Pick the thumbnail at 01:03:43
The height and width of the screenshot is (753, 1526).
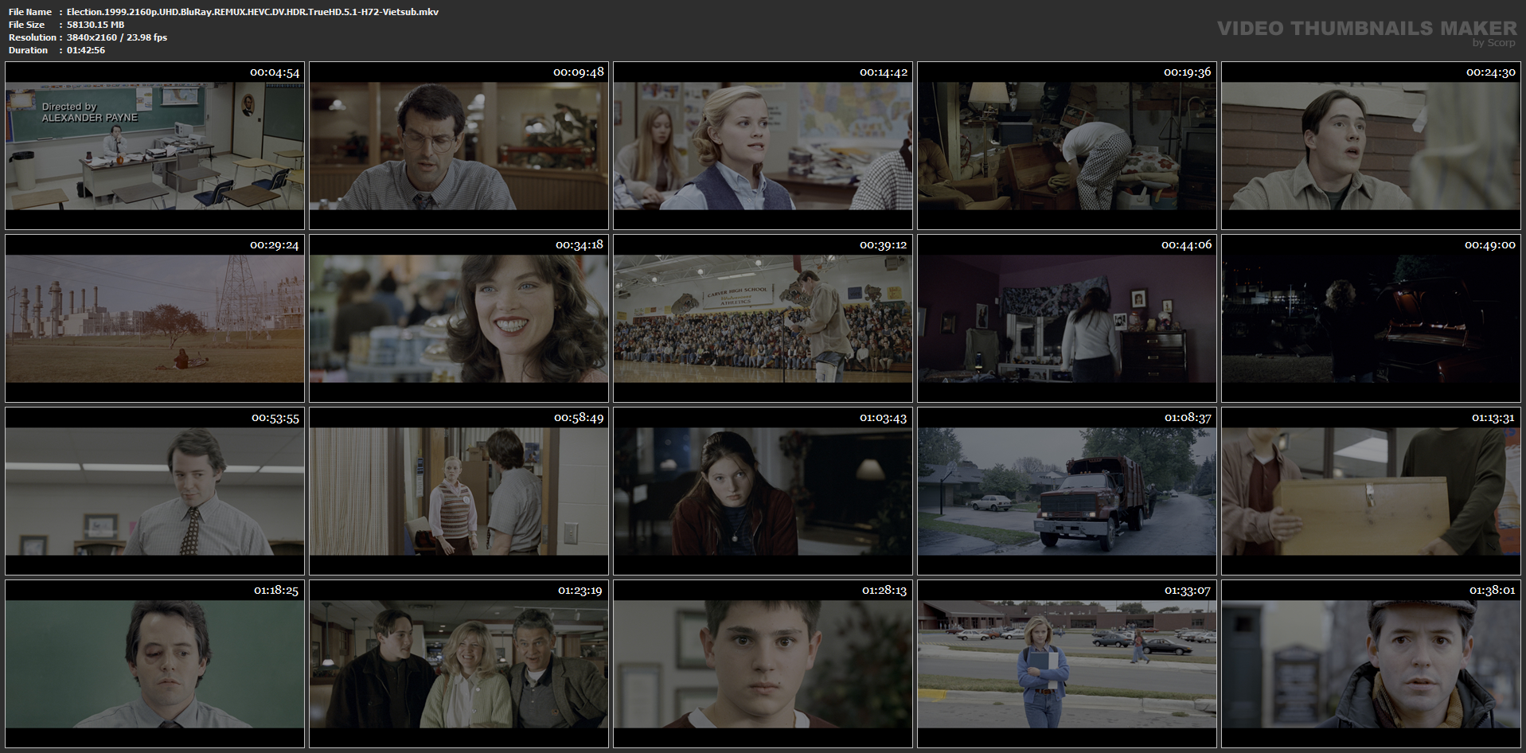(x=763, y=491)
